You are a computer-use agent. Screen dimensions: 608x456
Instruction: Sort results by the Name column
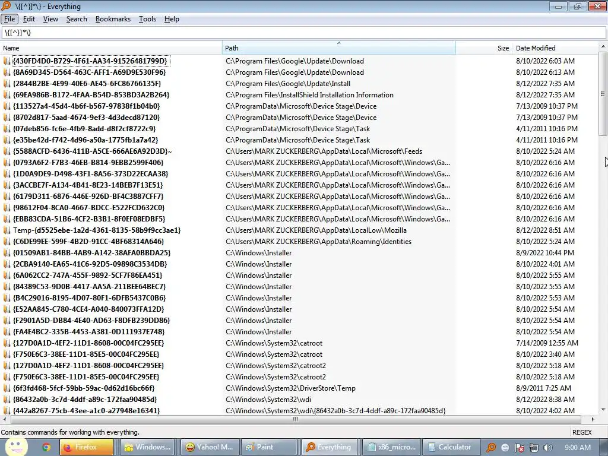coord(111,48)
